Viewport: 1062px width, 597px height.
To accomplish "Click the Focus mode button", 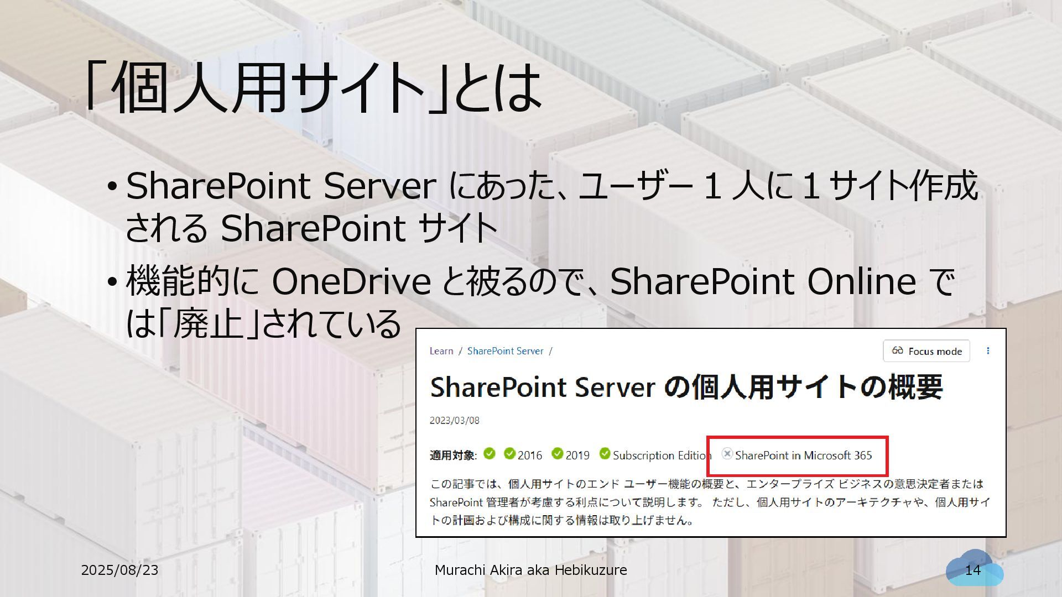I will pyautogui.click(x=926, y=351).
